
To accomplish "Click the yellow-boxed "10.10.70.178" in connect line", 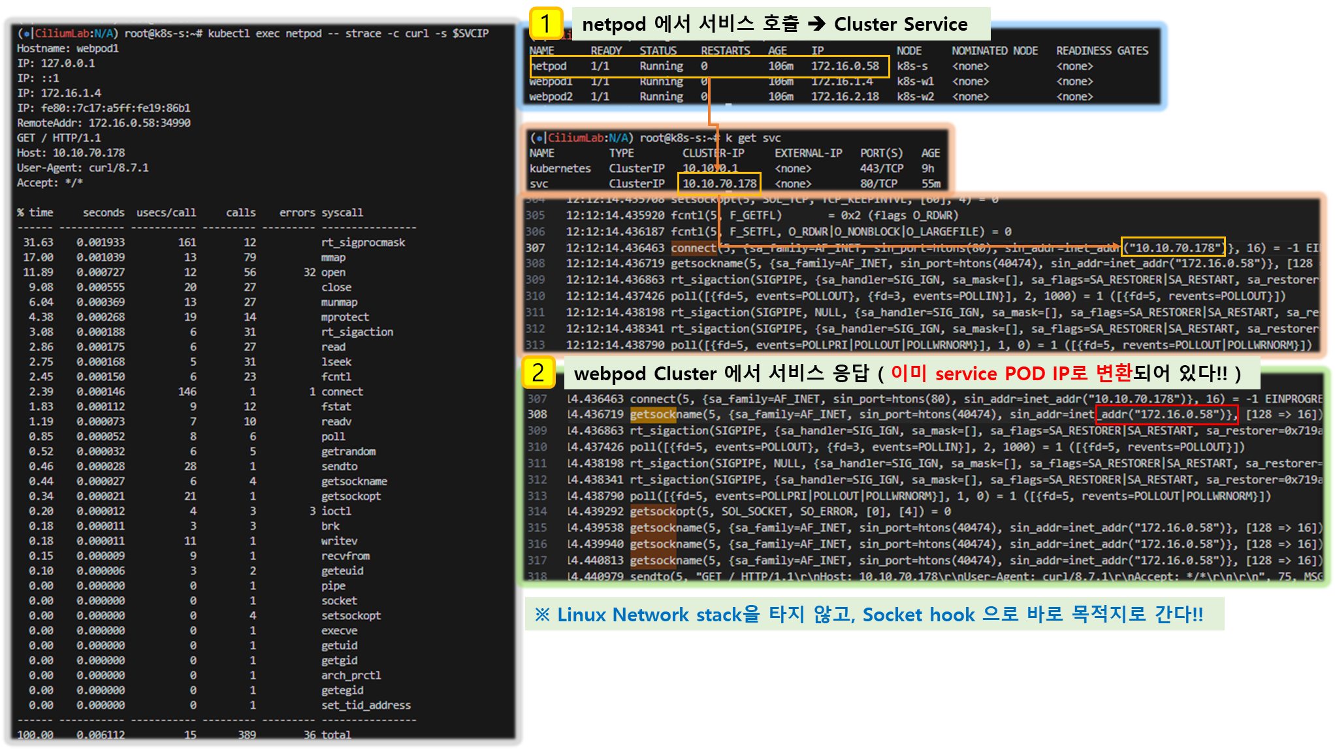I will pos(1173,248).
